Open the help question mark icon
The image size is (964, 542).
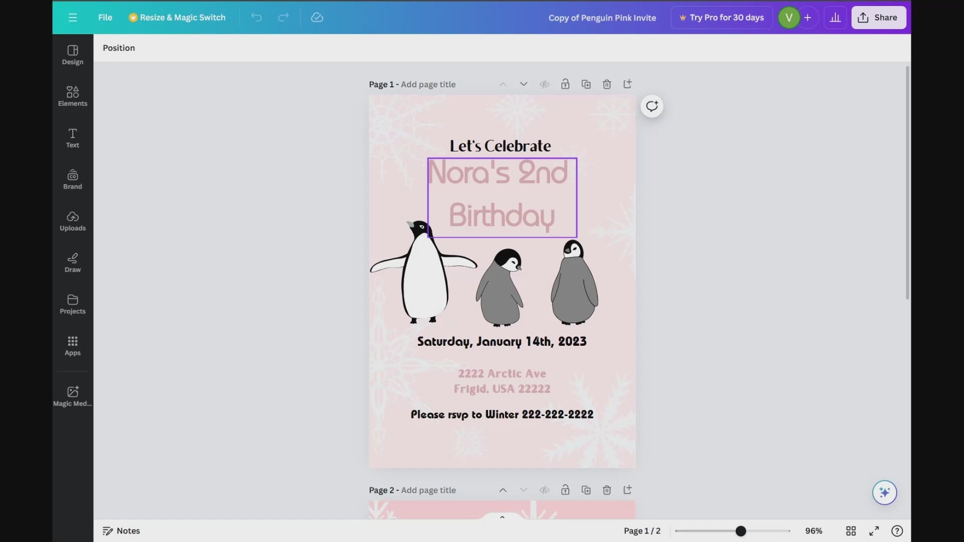(897, 531)
